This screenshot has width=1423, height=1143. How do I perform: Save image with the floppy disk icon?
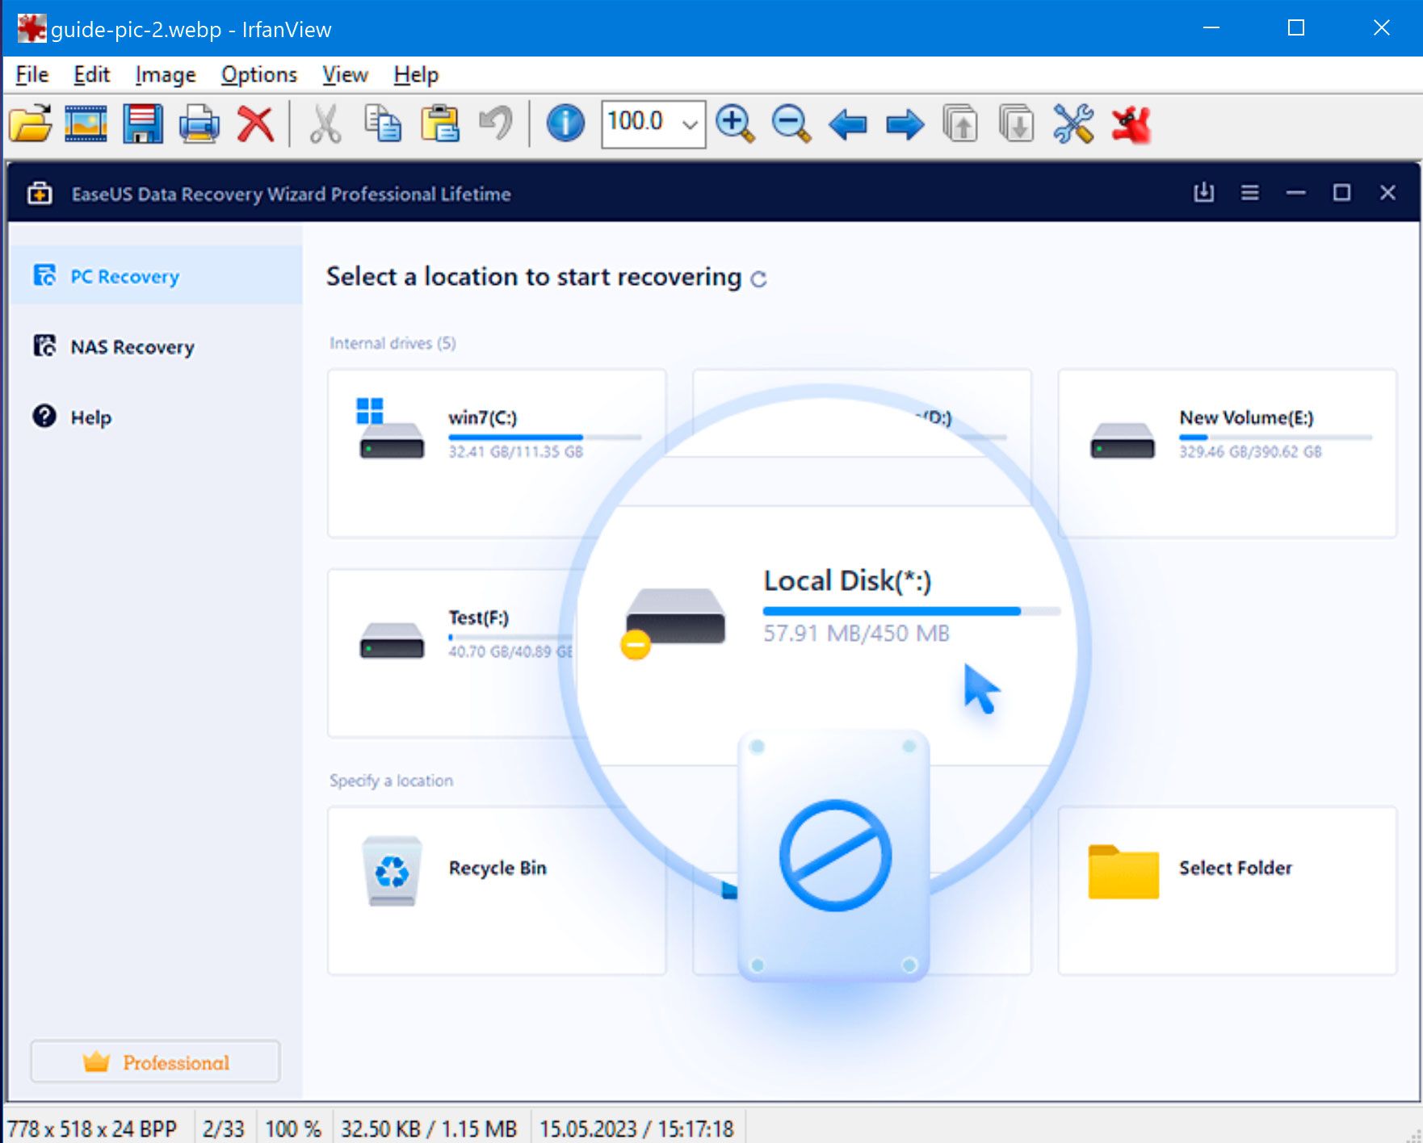(x=143, y=124)
